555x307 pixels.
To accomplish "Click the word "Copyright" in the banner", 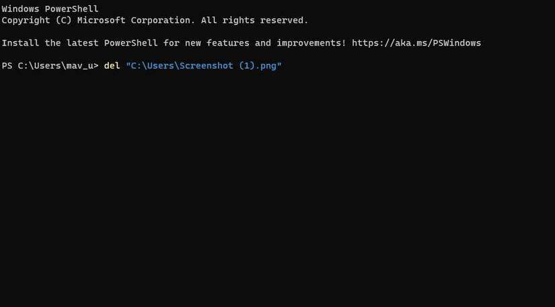I will click(26, 21).
